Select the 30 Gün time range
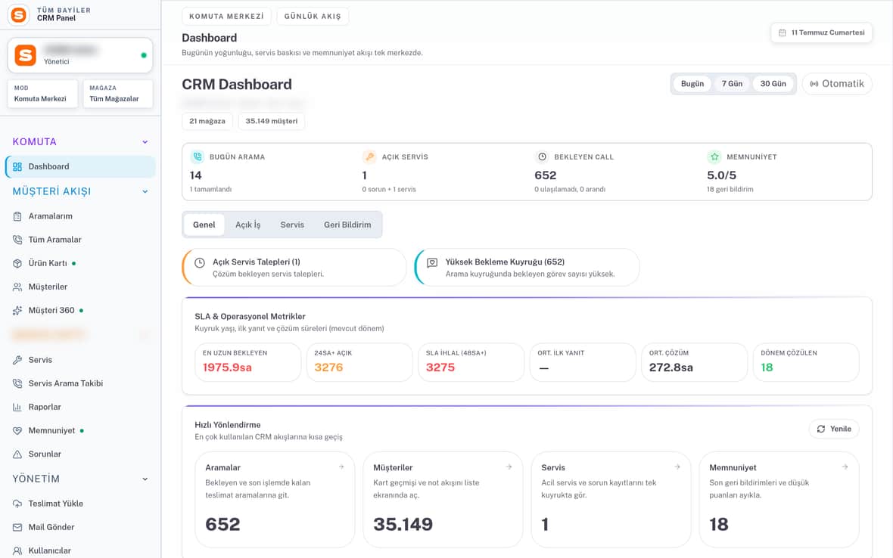The width and height of the screenshot is (893, 558). [773, 84]
